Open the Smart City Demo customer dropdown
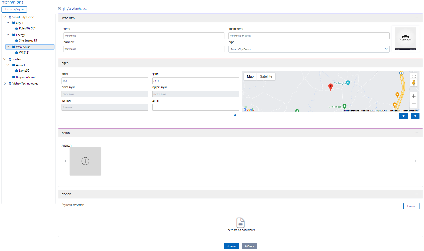The image size is (424, 251). pos(309,49)
